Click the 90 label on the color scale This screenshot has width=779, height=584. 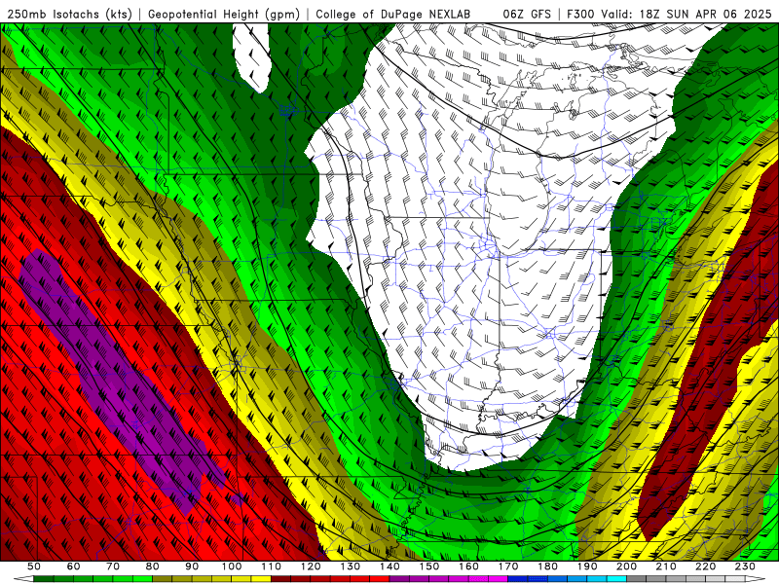click(192, 566)
